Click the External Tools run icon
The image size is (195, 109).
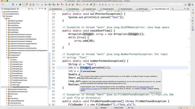click(x=54, y=5)
